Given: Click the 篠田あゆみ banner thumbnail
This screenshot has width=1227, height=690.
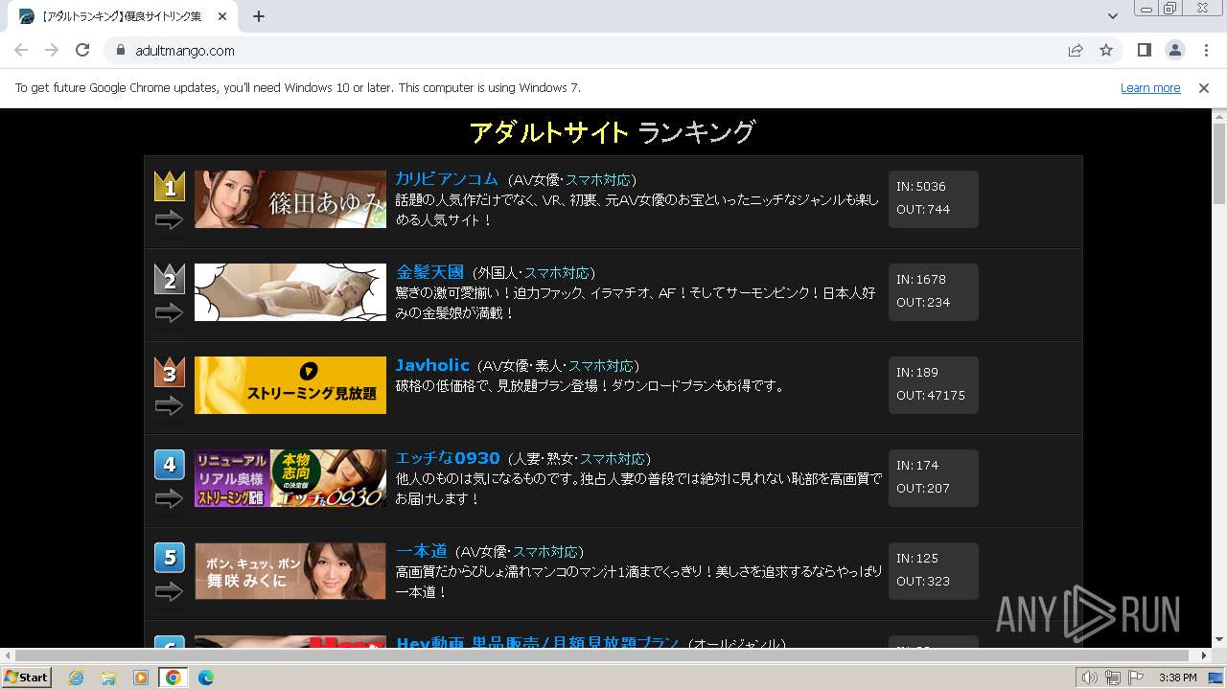Looking at the screenshot, I should [290, 199].
